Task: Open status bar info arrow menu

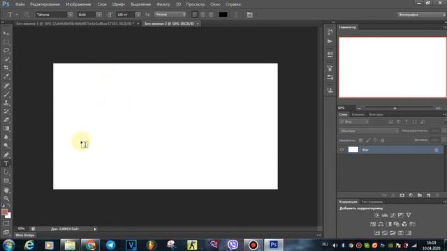Action: point(95,229)
